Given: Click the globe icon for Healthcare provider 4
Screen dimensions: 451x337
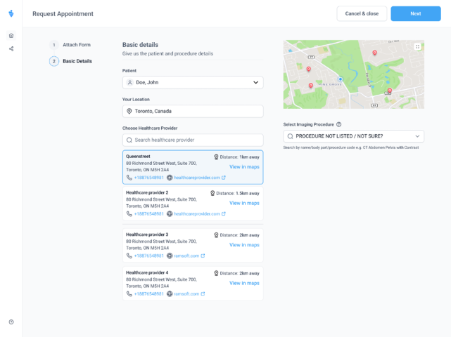Looking at the screenshot, I should (x=170, y=294).
